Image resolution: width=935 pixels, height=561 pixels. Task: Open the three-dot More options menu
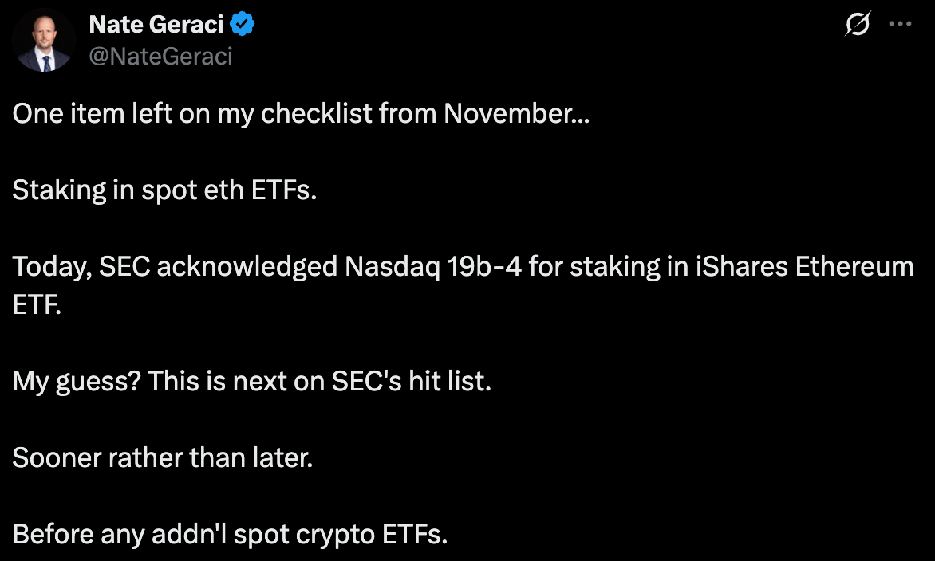[900, 24]
